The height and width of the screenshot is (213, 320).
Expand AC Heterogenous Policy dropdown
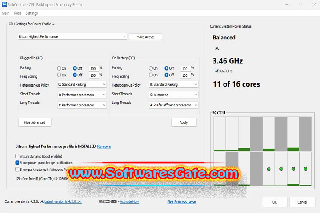[x=82, y=84]
